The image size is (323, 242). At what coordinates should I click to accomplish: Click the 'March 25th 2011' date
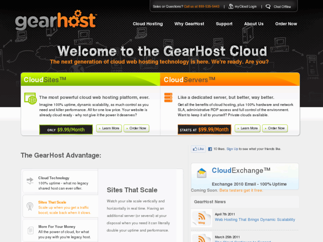click(x=227, y=237)
